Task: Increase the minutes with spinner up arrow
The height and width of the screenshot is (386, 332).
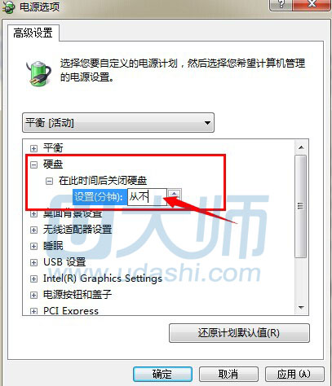Action: (174, 193)
